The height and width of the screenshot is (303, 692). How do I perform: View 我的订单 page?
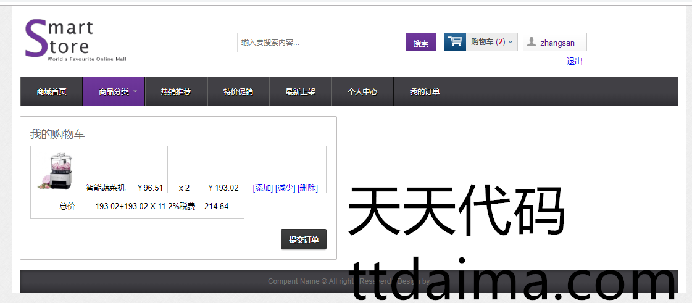425,92
